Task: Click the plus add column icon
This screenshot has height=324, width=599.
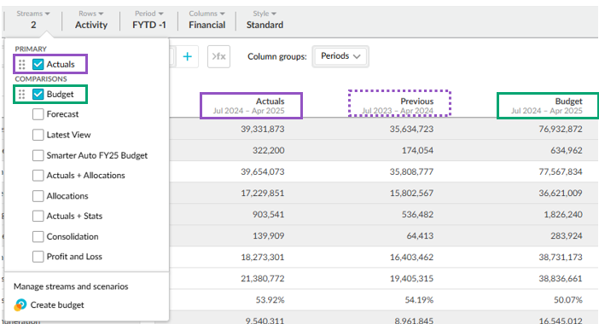Action: 187,57
